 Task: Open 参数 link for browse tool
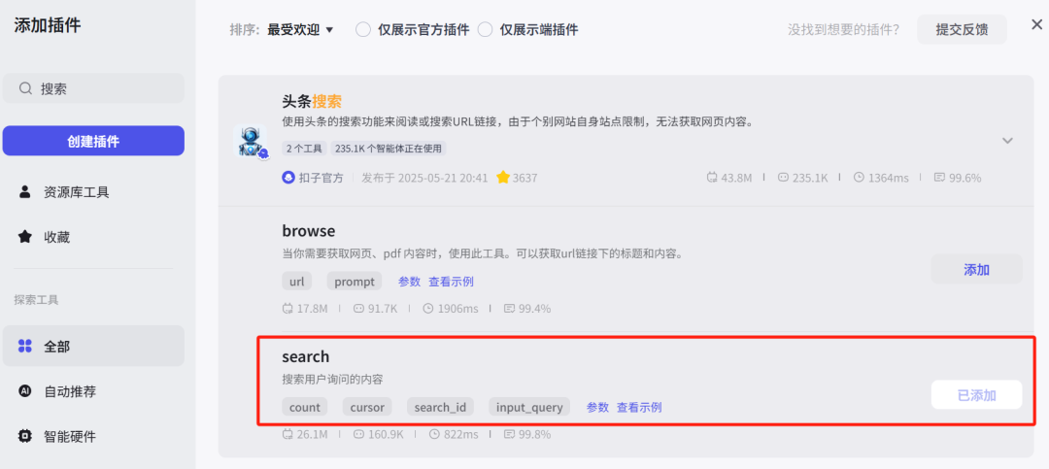410,282
